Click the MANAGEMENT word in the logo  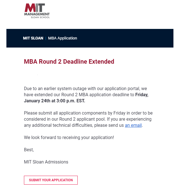coord(37,14)
